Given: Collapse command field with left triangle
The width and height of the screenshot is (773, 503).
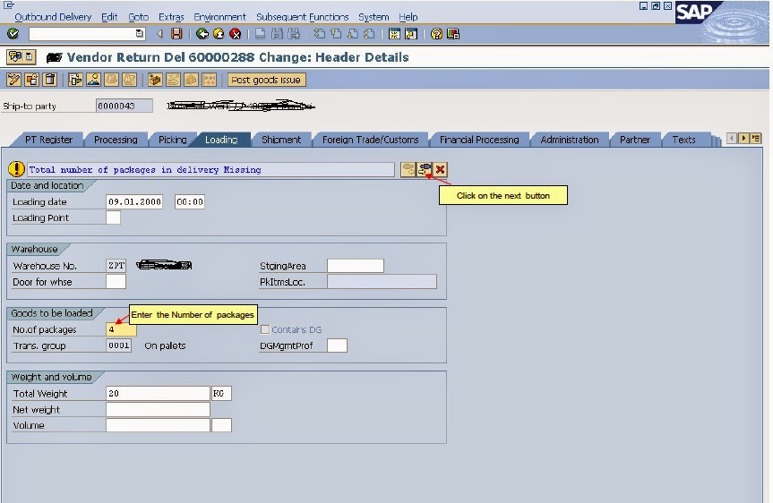Looking at the screenshot, I should click(159, 34).
